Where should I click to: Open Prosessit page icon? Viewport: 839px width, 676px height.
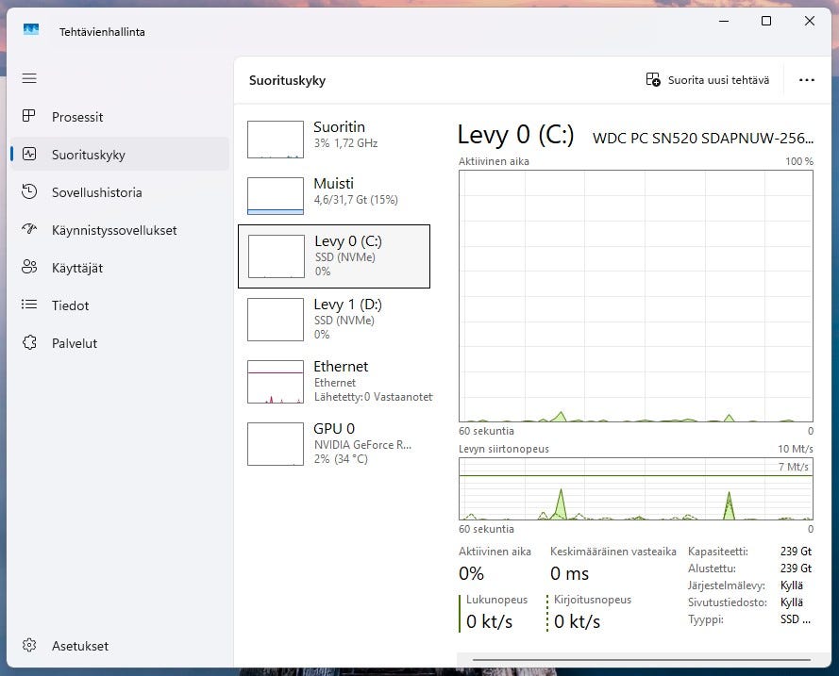[29, 116]
